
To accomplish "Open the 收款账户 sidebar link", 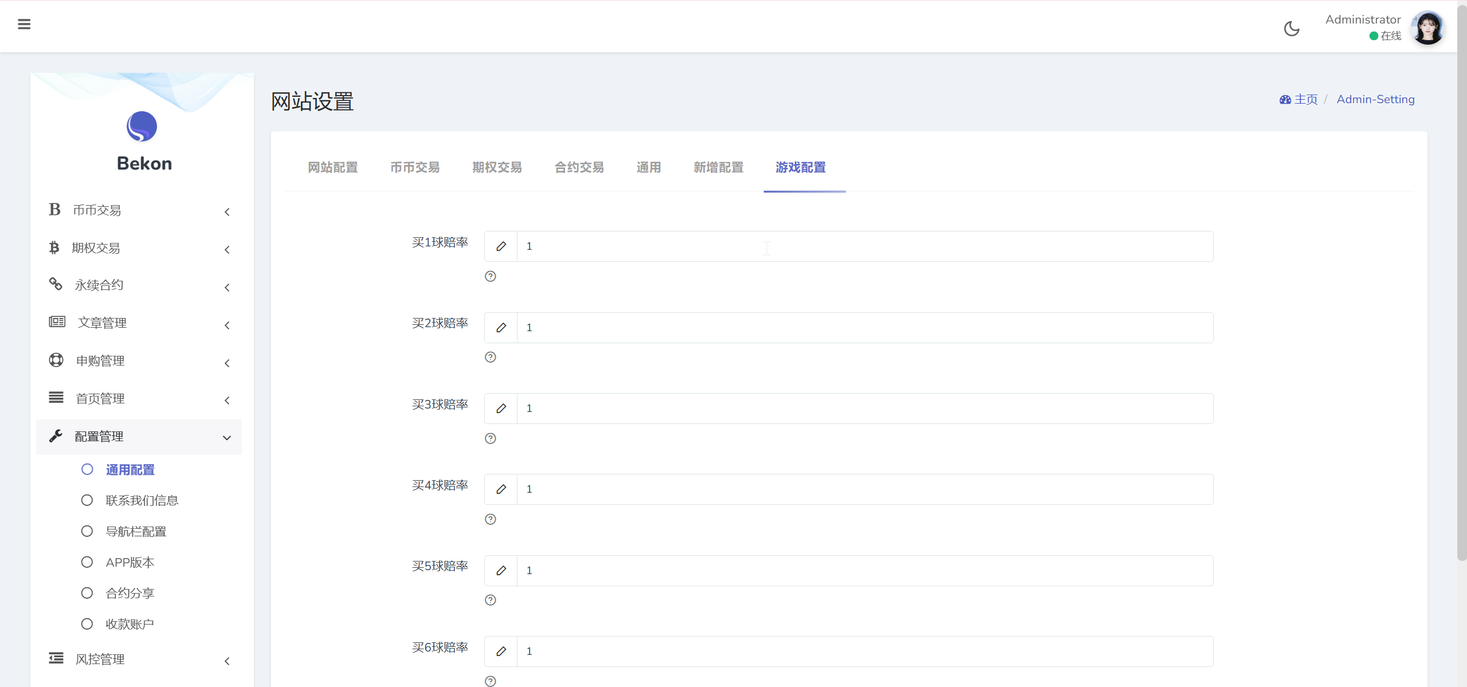I will (130, 624).
